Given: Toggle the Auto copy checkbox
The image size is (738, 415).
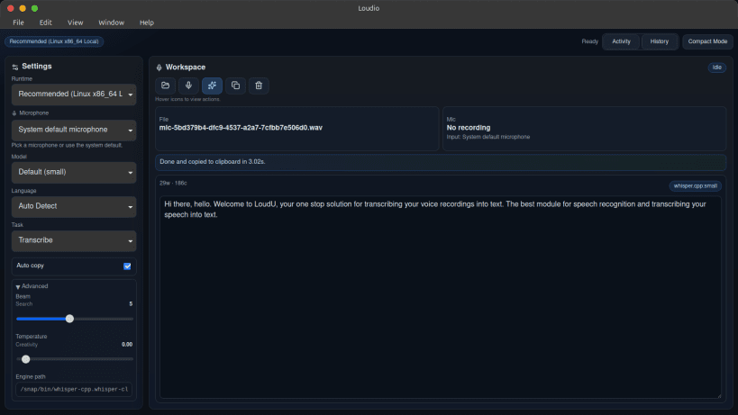Looking at the screenshot, I should (127, 266).
